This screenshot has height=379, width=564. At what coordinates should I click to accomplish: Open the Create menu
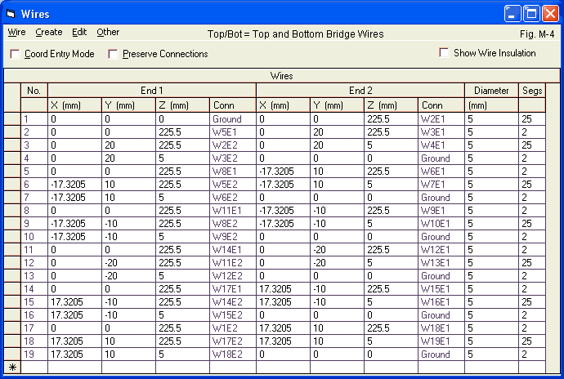click(49, 33)
